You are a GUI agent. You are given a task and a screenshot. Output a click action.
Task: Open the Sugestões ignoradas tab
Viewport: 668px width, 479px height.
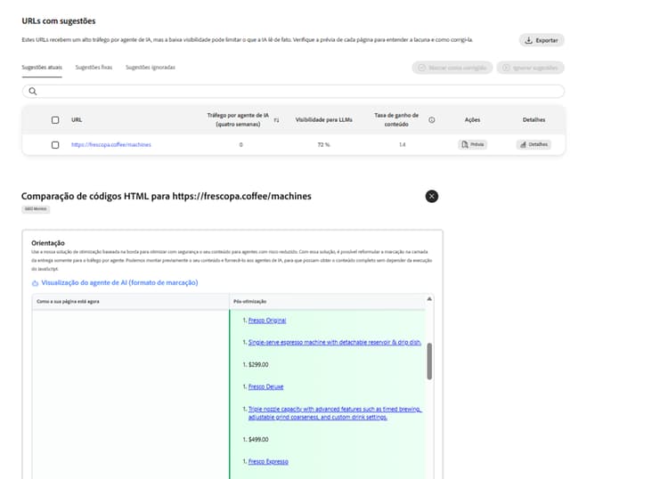tap(151, 68)
